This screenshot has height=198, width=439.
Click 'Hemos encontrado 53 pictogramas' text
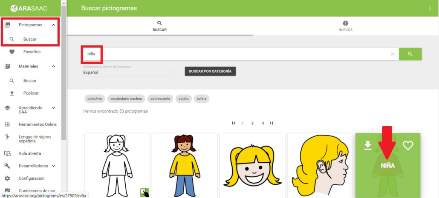click(x=116, y=111)
